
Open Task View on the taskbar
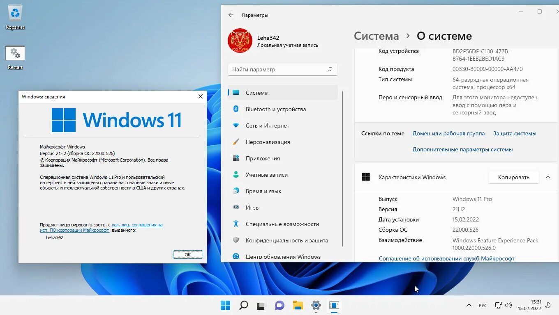click(x=261, y=305)
